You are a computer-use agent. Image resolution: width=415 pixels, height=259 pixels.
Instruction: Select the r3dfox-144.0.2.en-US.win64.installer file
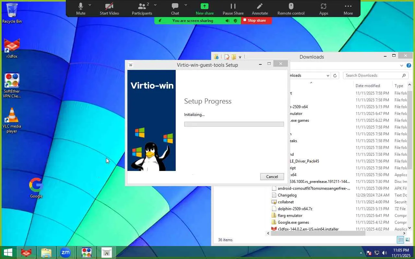click(x=308, y=229)
